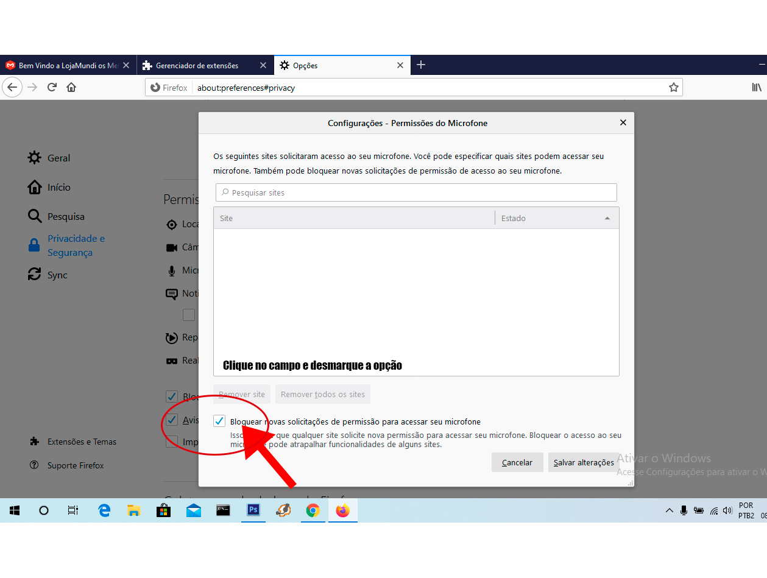Image resolution: width=767 pixels, height=578 pixels.
Task: Launch Photoshop from the taskbar
Action: pos(253,510)
